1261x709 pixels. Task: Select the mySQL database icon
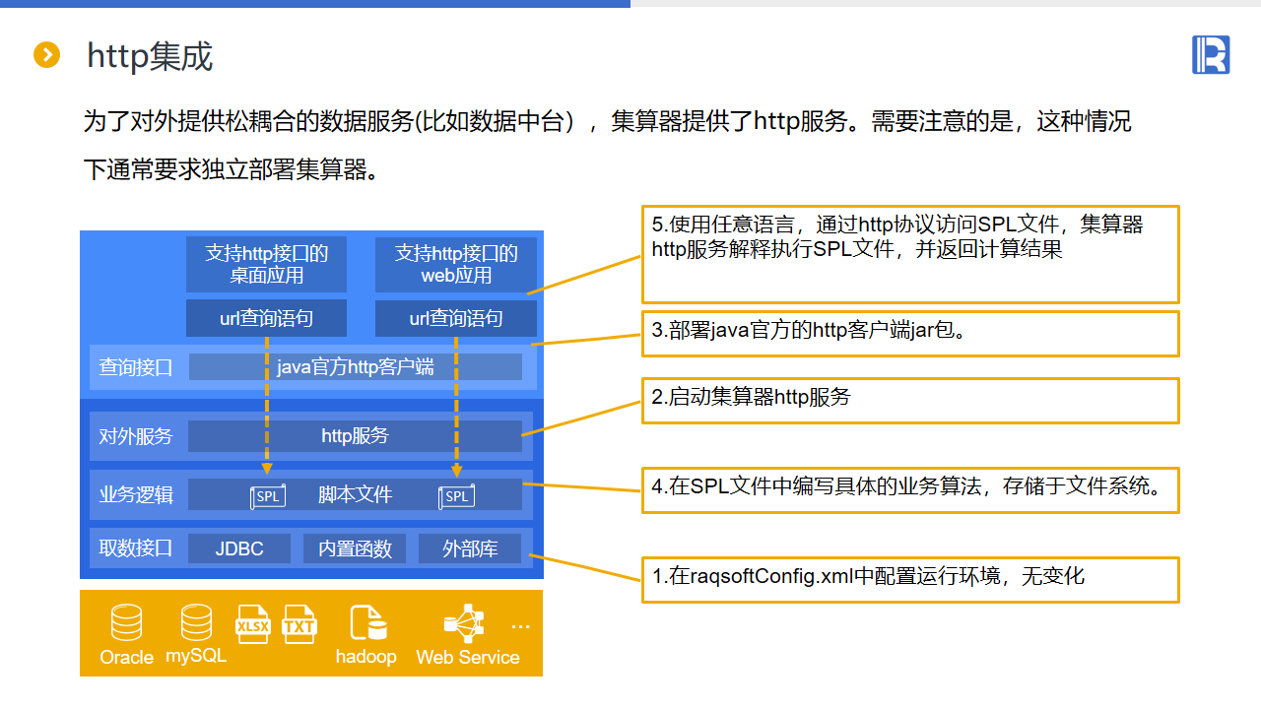click(196, 622)
